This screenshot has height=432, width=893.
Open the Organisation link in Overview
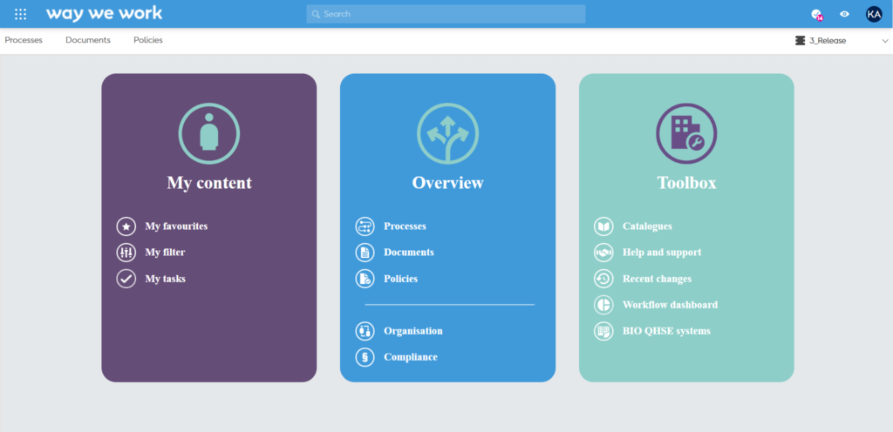coord(412,331)
